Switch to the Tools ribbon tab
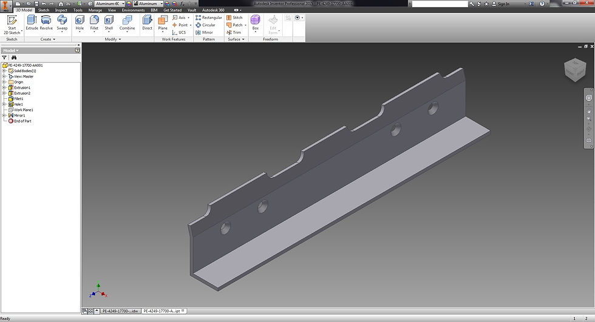 [78, 10]
